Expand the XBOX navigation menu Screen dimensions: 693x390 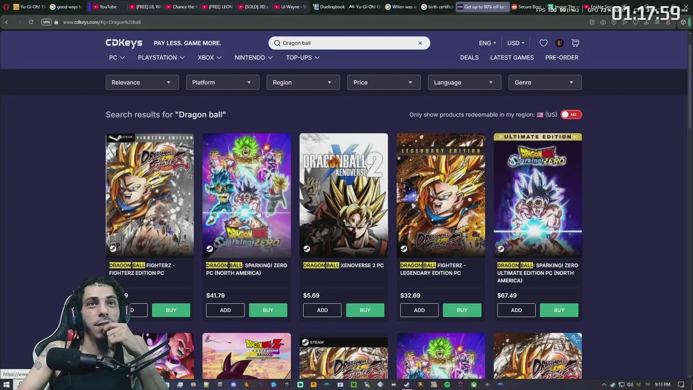pyautogui.click(x=210, y=57)
